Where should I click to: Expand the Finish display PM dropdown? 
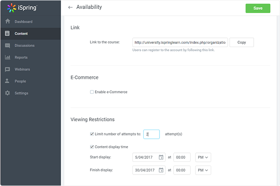(203, 170)
